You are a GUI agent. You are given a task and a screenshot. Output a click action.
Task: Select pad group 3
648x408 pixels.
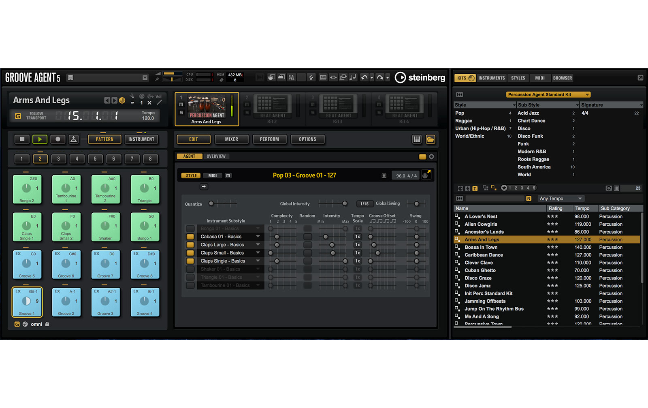coord(58,159)
